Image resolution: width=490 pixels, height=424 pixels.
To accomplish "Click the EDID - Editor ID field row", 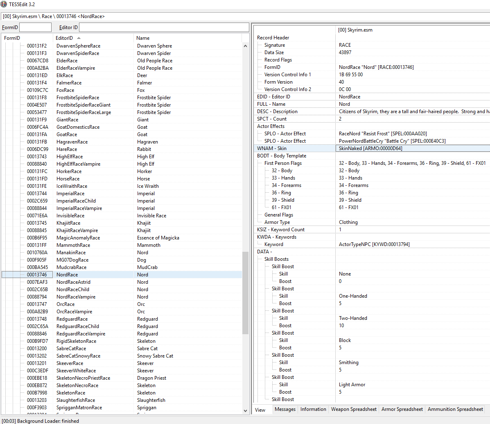I will click(x=373, y=97).
